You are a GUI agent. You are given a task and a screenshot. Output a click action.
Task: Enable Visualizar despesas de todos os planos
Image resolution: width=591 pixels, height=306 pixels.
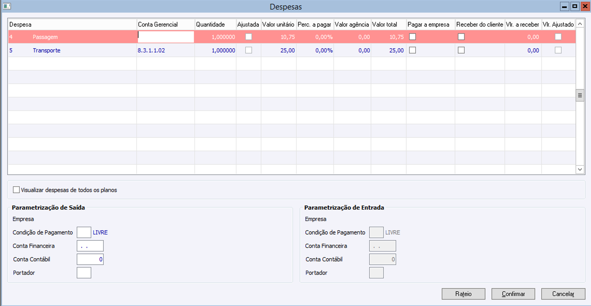click(16, 190)
